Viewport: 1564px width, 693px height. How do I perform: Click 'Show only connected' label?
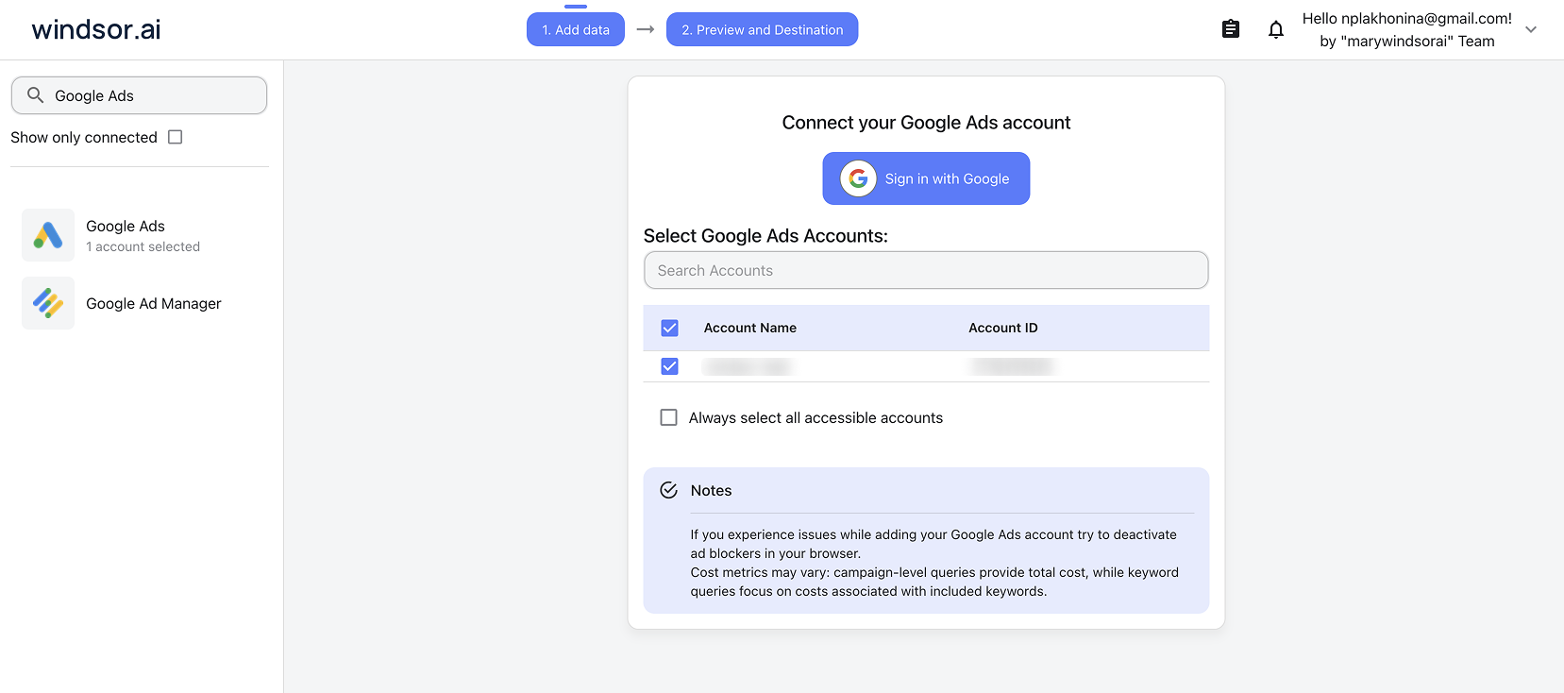click(84, 137)
